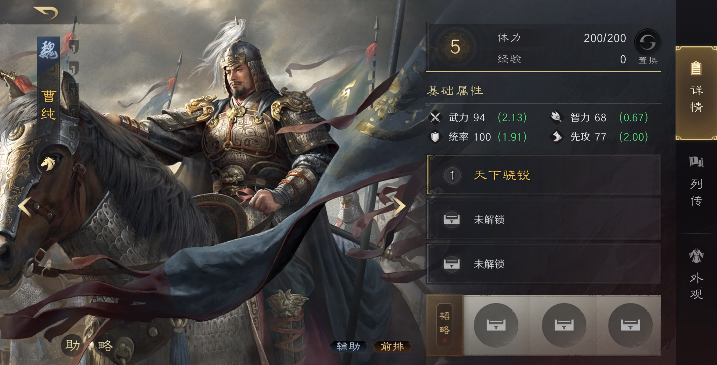Expand the 天下骁锐 skill entry
Image resolution: width=717 pixels, height=365 pixels.
click(x=544, y=175)
